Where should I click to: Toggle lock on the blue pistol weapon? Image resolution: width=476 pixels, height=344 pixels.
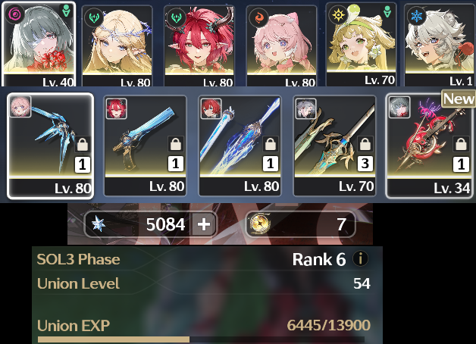coord(175,143)
